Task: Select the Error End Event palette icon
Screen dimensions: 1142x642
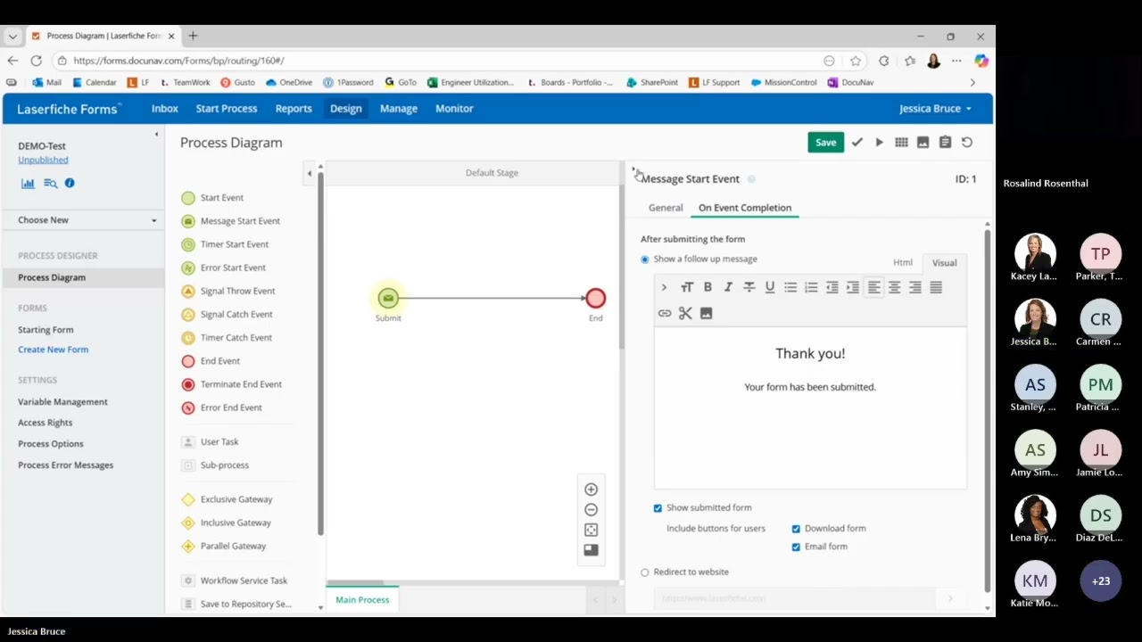Action: 187,407
